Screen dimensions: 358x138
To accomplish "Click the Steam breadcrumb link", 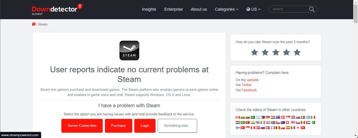I will click(x=43, y=24).
